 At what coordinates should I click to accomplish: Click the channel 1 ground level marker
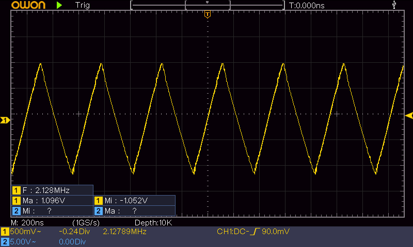[5, 120]
